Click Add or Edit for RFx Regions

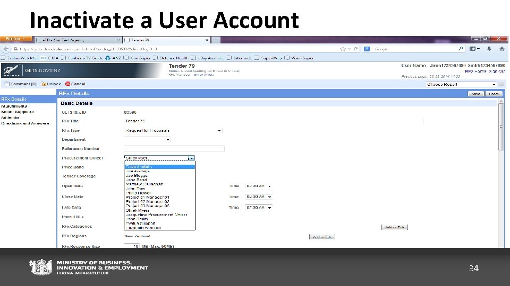pos(322,237)
